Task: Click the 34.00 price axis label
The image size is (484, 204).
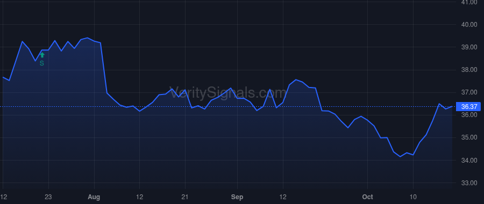Action: click(469, 160)
